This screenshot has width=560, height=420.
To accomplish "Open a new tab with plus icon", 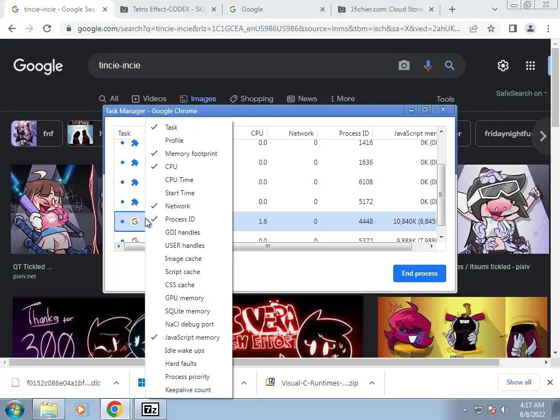I will [452, 9].
